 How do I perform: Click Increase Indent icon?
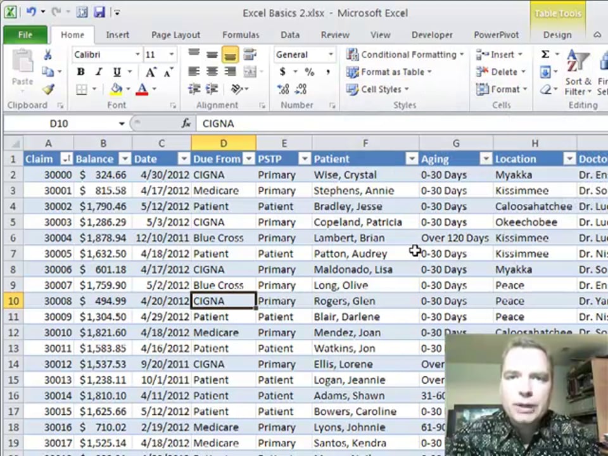click(212, 89)
